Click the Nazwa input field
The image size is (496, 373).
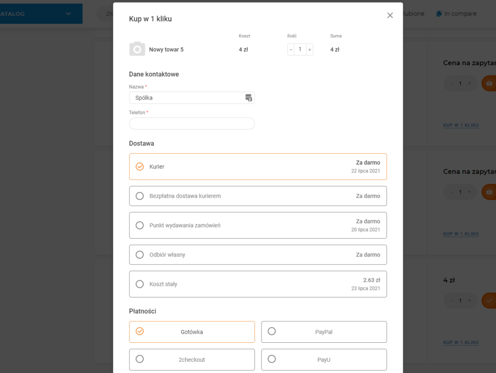pos(192,98)
